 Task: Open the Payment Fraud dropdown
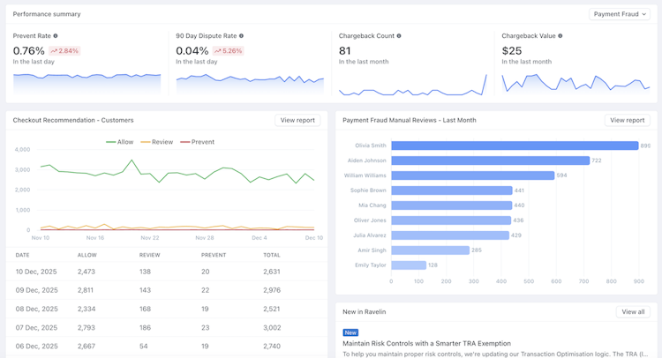(620, 14)
